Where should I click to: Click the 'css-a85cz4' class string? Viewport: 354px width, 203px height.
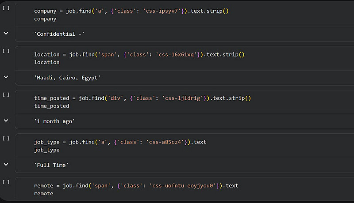(x=165, y=142)
